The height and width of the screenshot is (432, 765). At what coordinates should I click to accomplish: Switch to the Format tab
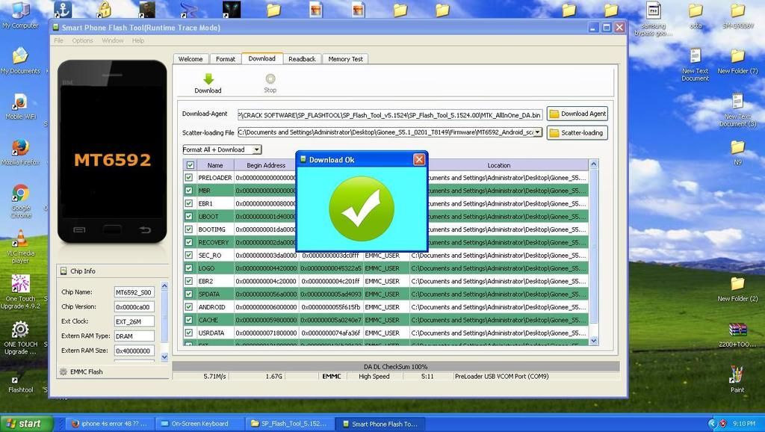(x=226, y=59)
